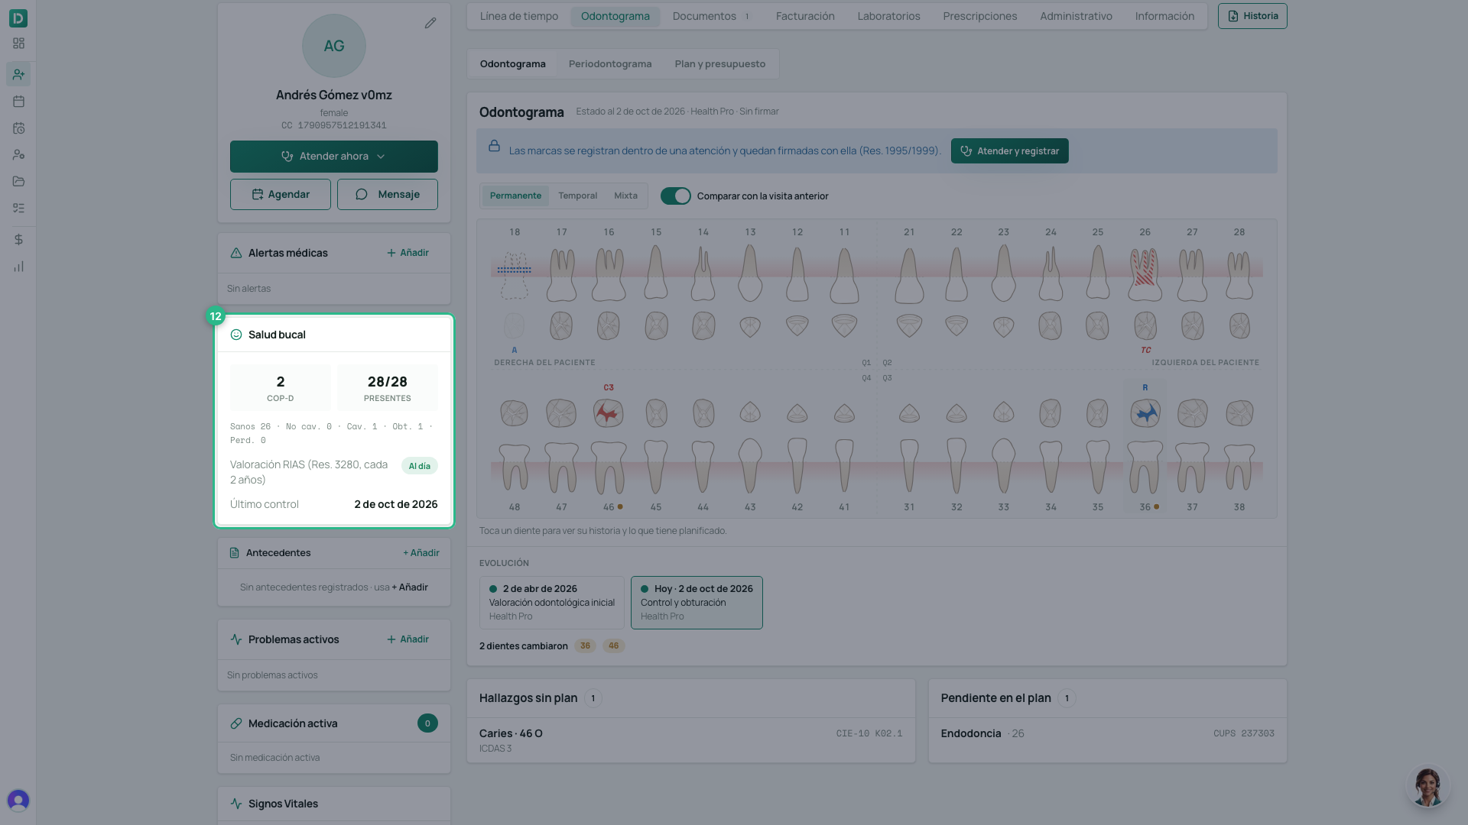
Task: Select Mixta dentition option
Action: [x=625, y=196]
